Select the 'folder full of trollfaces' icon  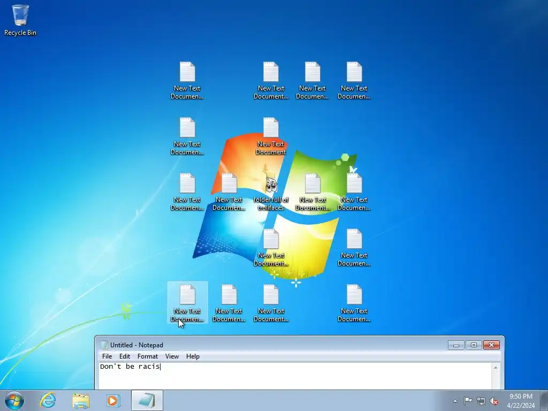tap(271, 192)
